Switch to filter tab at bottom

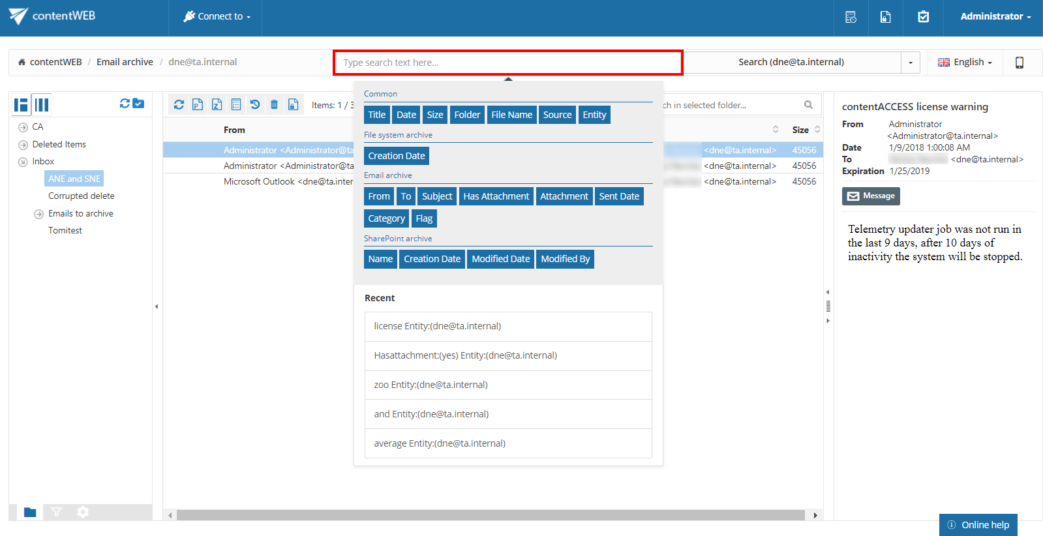coord(57,512)
